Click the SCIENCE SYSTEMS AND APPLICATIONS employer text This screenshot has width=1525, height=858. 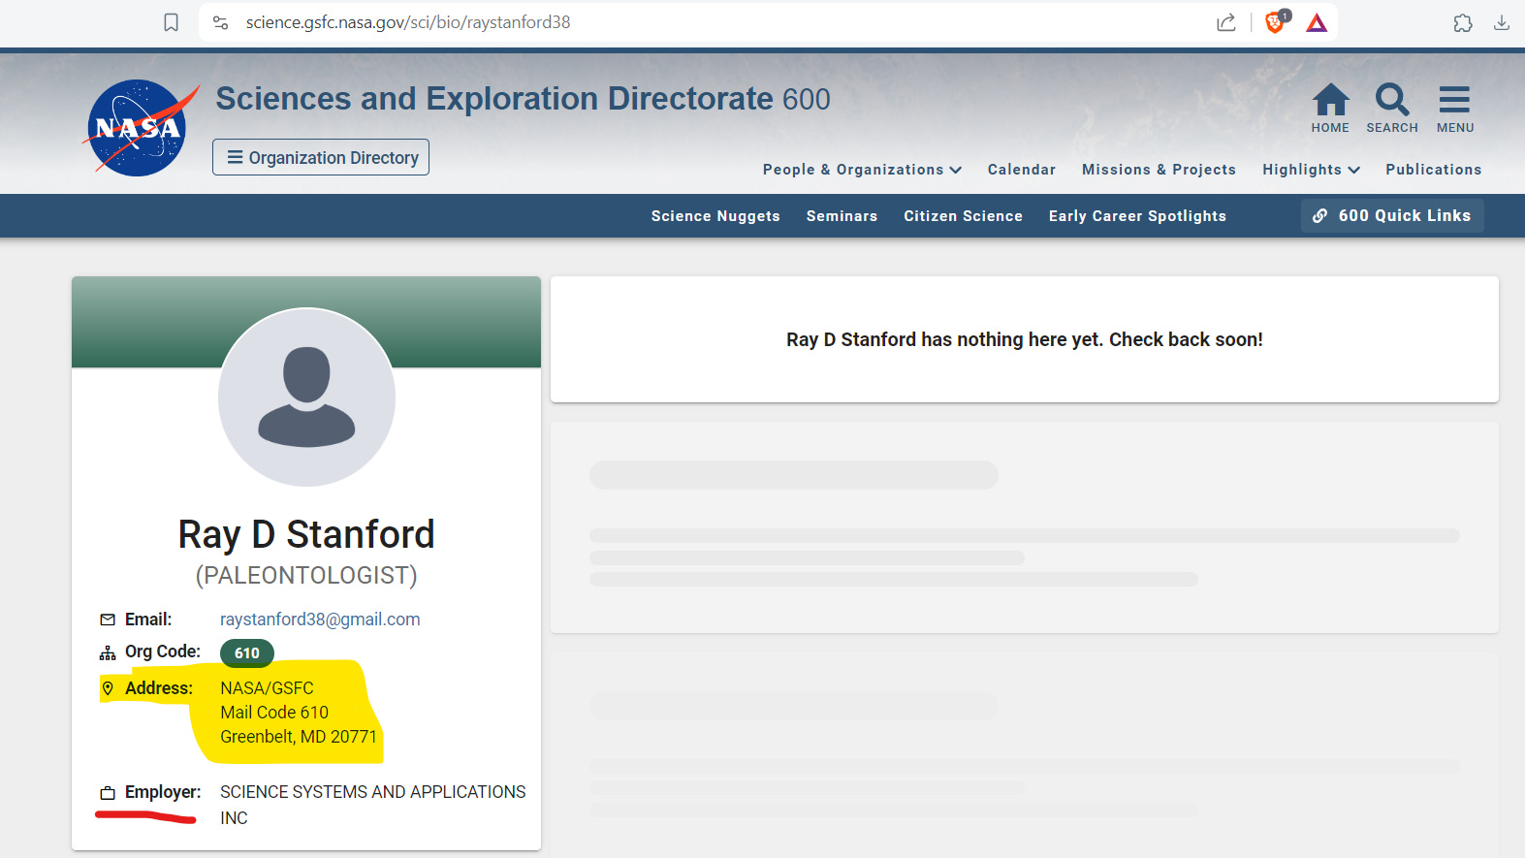[373, 805]
